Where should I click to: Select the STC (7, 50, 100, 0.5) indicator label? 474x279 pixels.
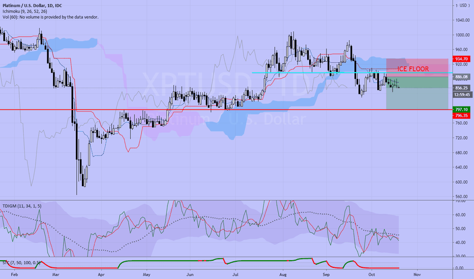[21, 263]
